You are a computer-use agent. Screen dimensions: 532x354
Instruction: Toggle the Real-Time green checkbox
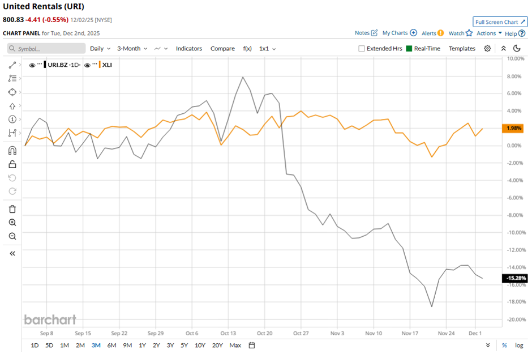[x=409, y=49]
